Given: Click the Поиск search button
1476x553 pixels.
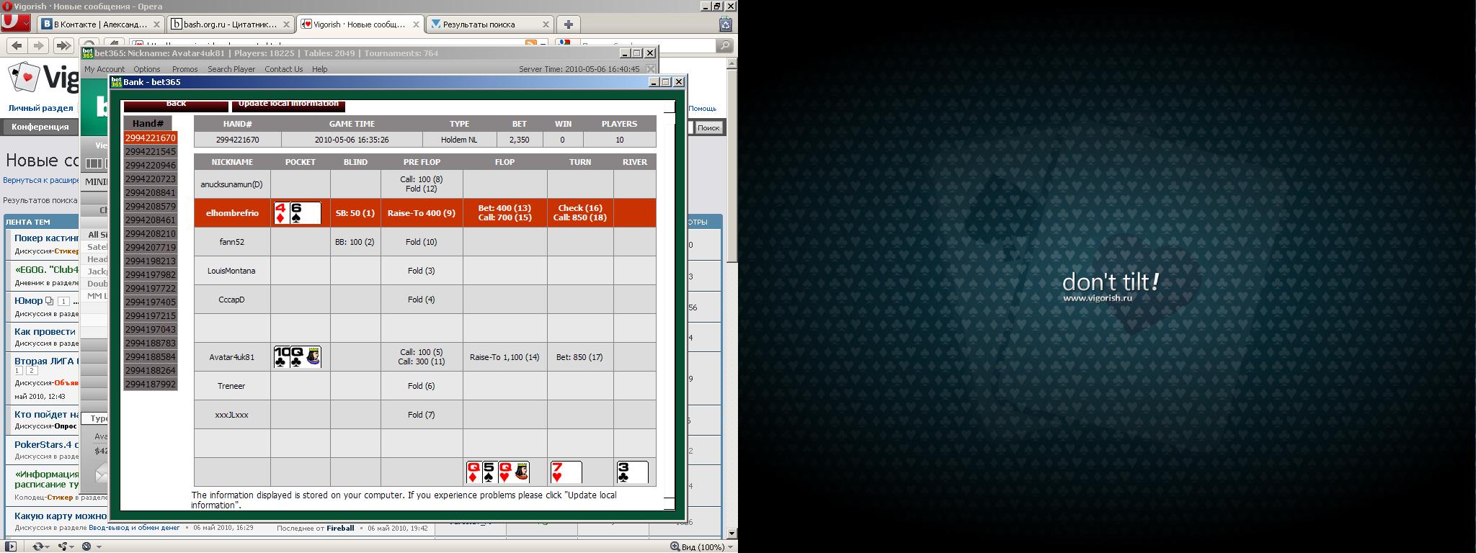Looking at the screenshot, I should click(708, 127).
